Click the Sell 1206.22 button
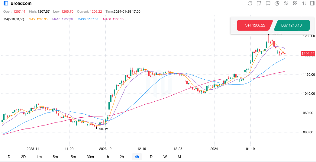Screen dimensions: 316x162 (255, 25)
